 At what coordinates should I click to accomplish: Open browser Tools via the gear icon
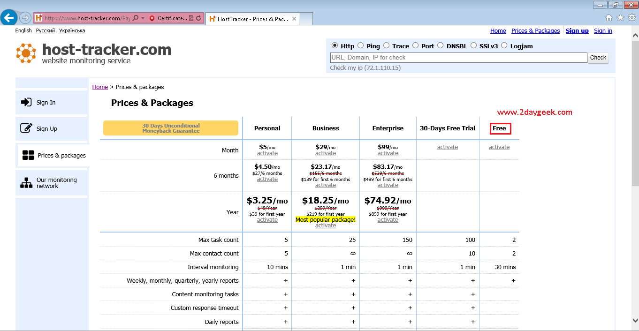click(632, 18)
